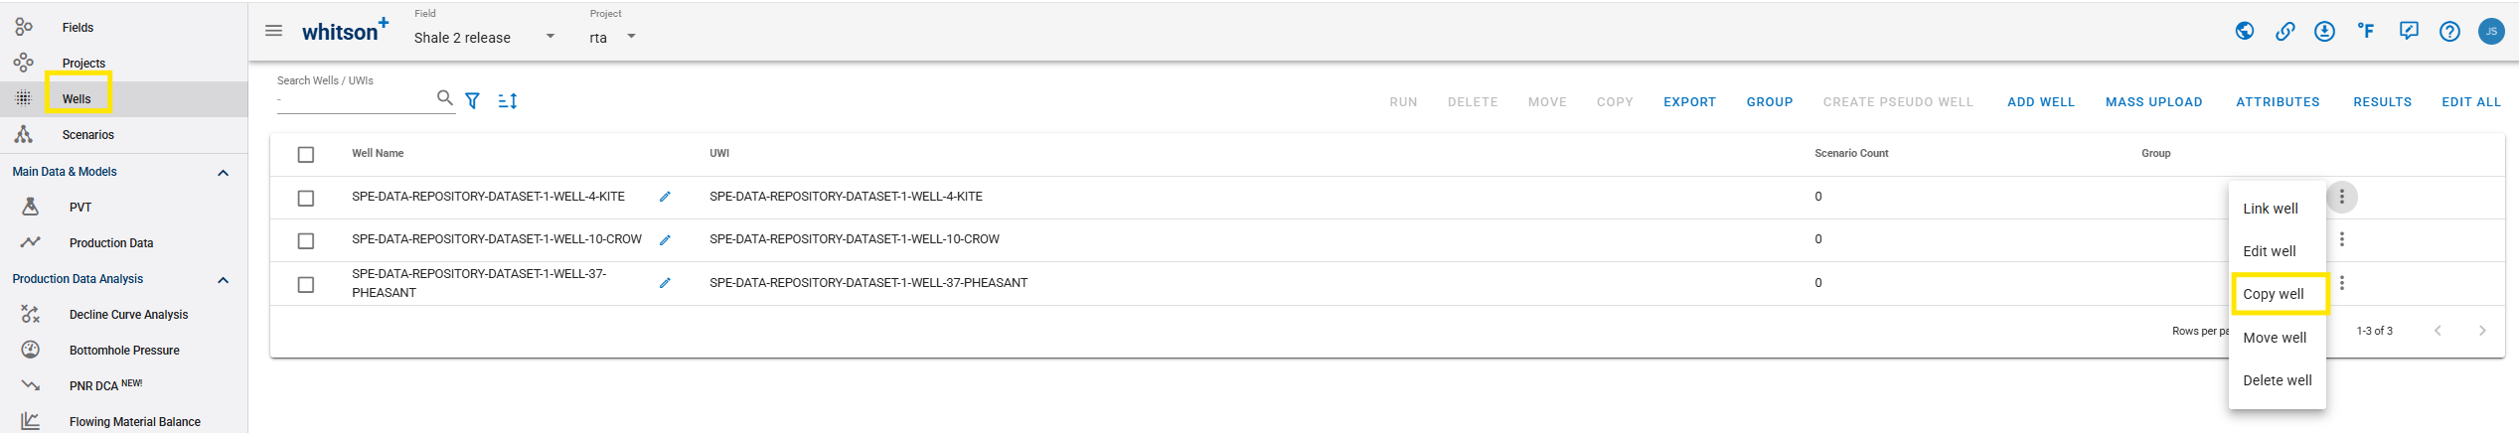
Task: Click the help question mark icon
Action: pos(2449,32)
